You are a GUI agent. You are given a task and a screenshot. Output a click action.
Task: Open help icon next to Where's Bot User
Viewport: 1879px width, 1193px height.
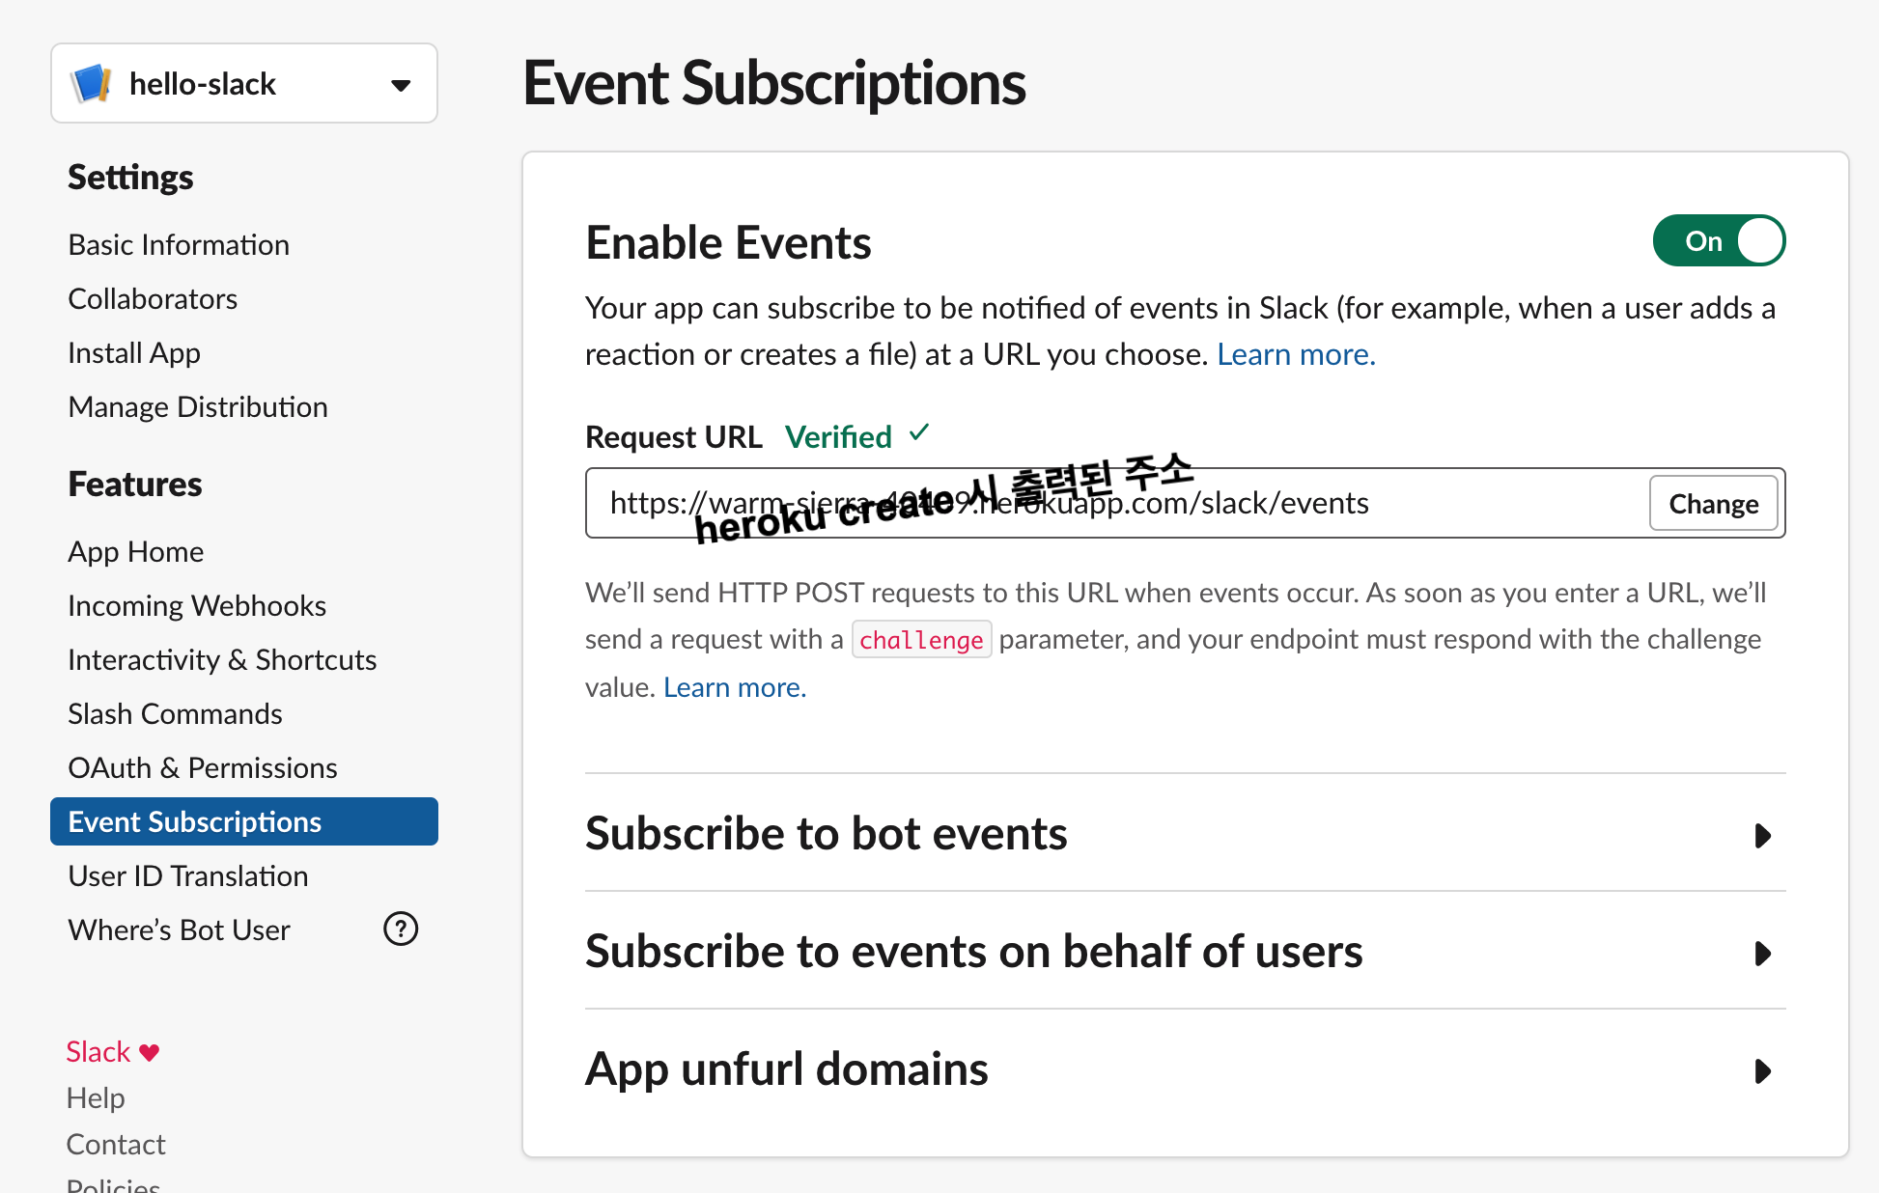pyautogui.click(x=400, y=929)
